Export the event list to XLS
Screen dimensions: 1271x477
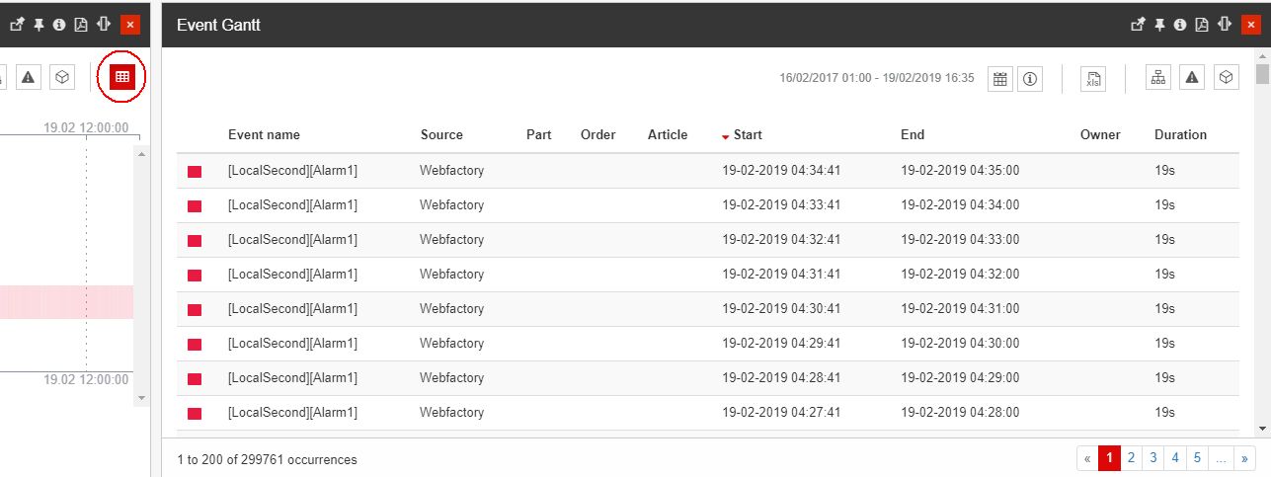click(1093, 80)
